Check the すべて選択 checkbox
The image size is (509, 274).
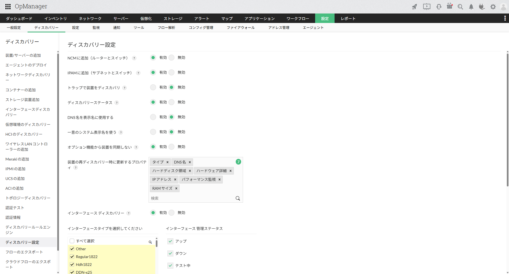[72, 241]
